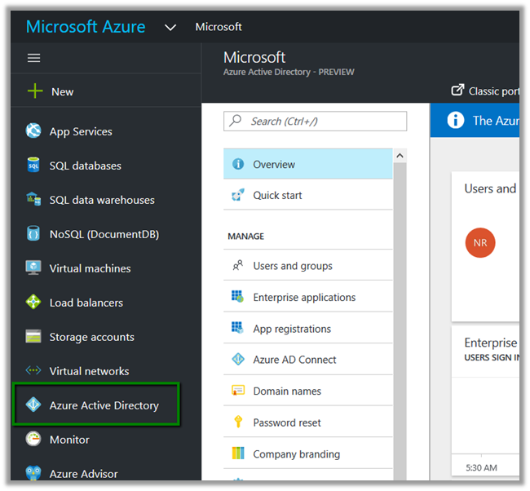
Task: Click the Azure Advisor icon
Action: [33, 474]
